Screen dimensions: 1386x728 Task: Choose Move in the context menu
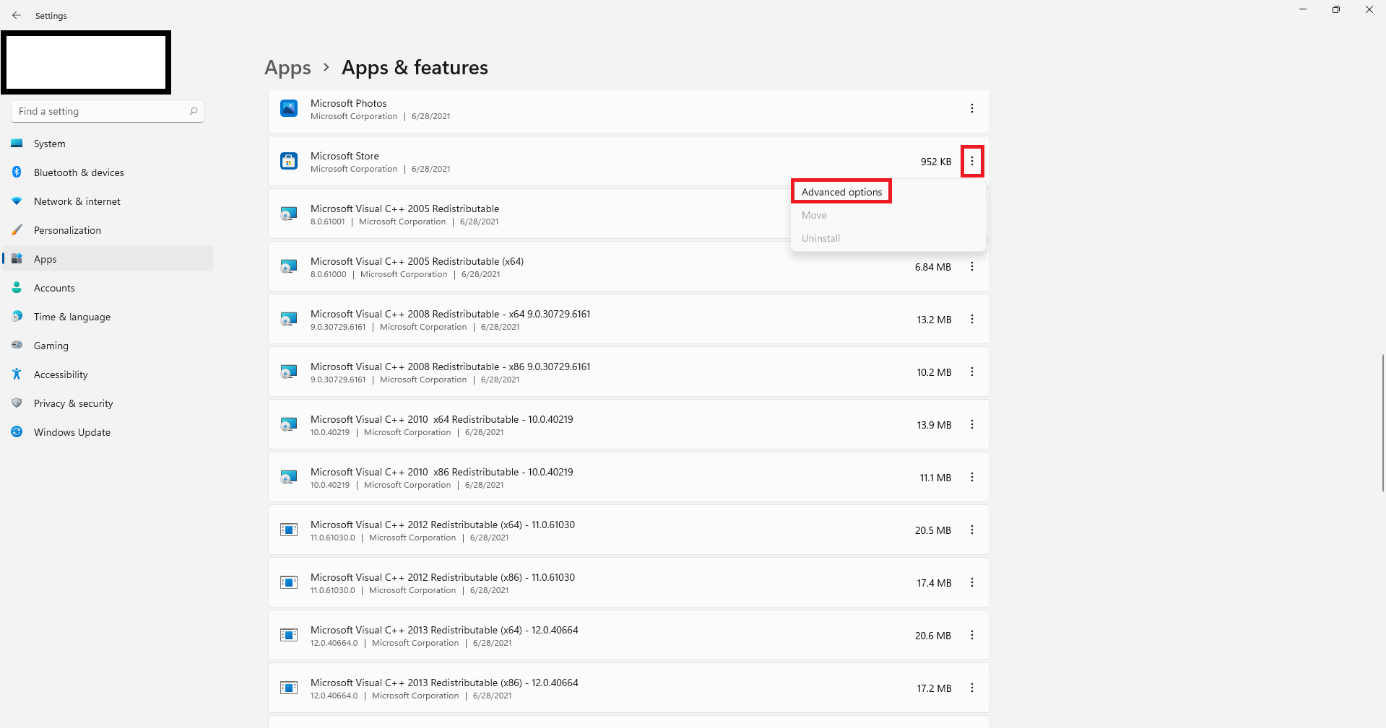tap(814, 215)
